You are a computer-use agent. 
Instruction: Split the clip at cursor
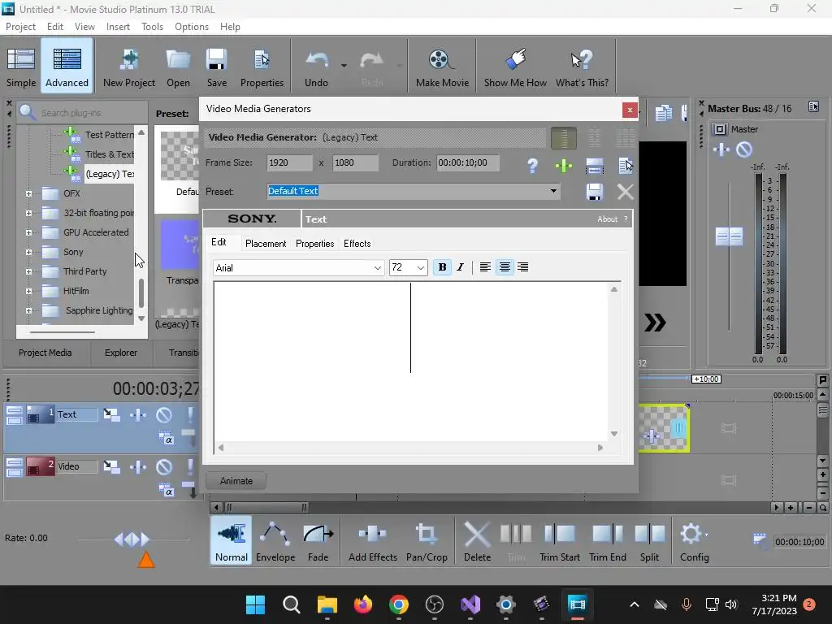coord(649,541)
